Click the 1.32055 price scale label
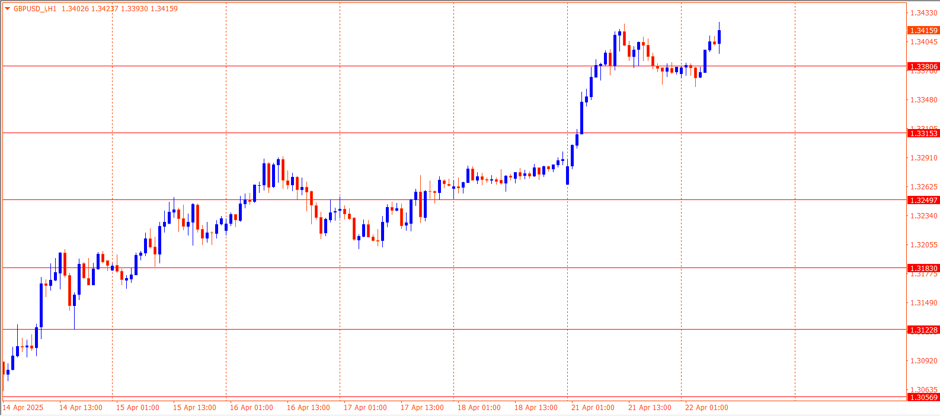940x416 pixels. point(924,245)
